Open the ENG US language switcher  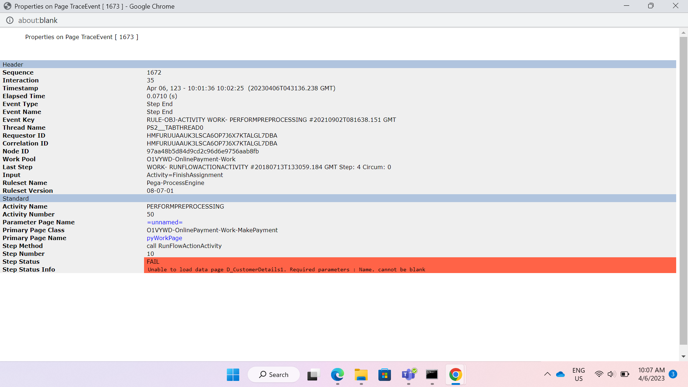(x=578, y=374)
